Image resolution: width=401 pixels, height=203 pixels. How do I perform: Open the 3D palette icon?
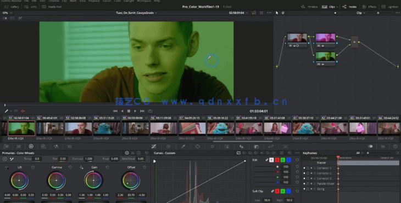pos(286,147)
